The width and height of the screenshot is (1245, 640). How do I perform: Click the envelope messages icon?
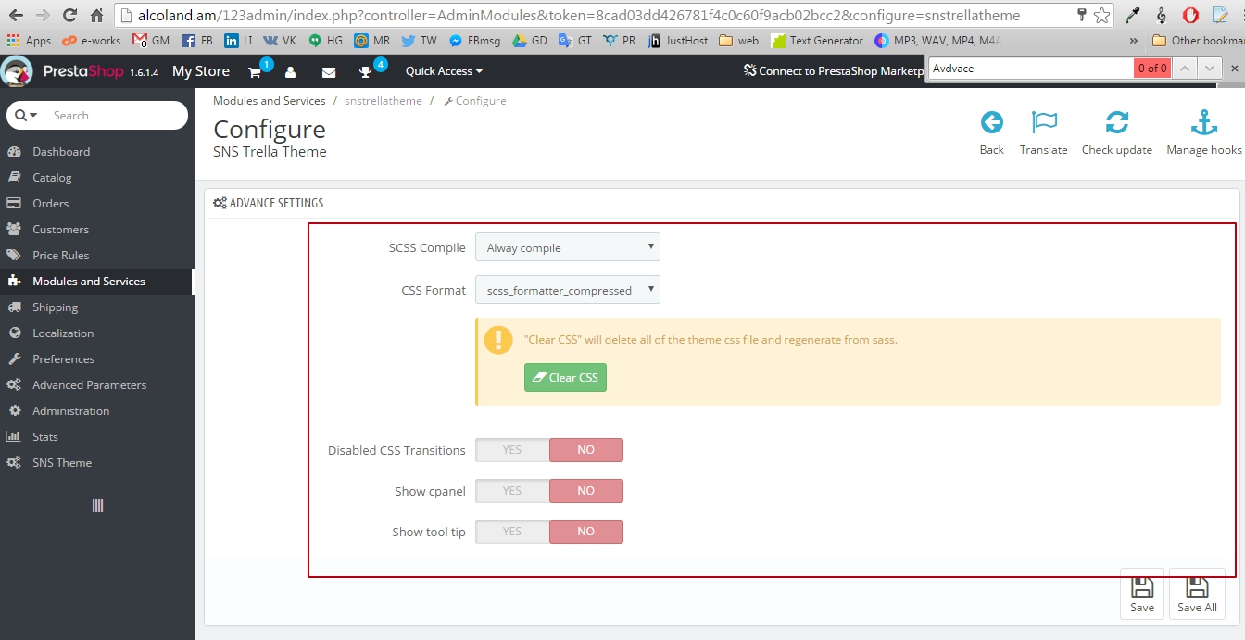328,72
